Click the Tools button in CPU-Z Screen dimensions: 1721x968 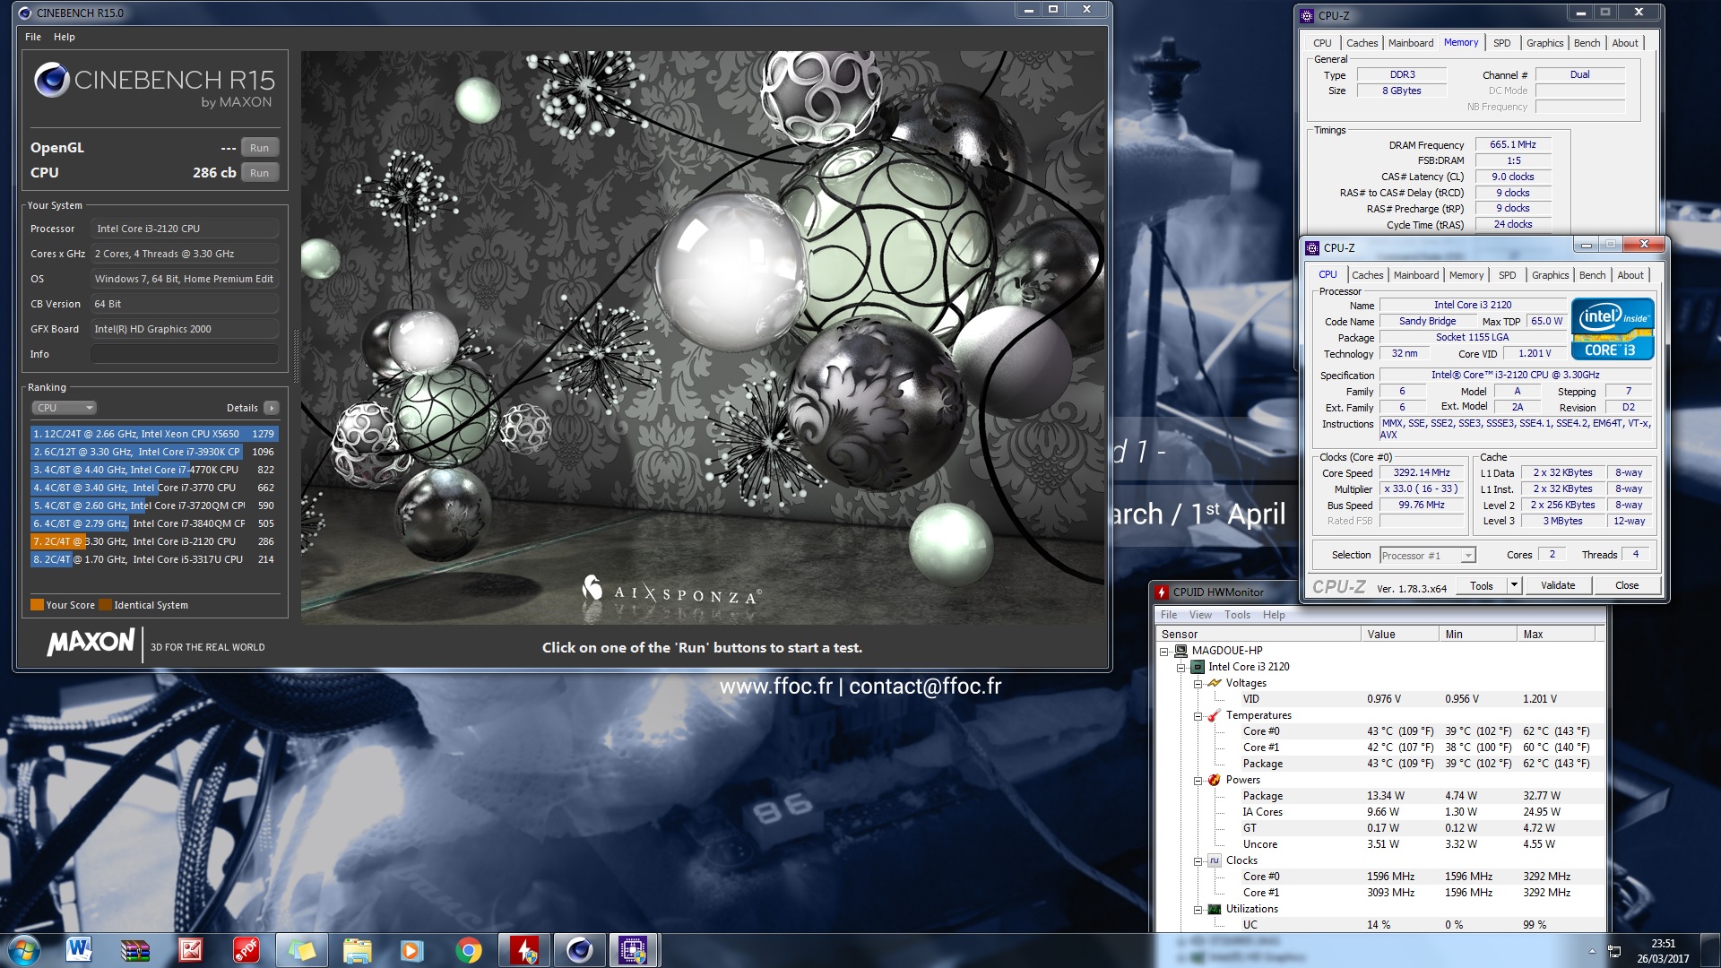click(x=1482, y=585)
